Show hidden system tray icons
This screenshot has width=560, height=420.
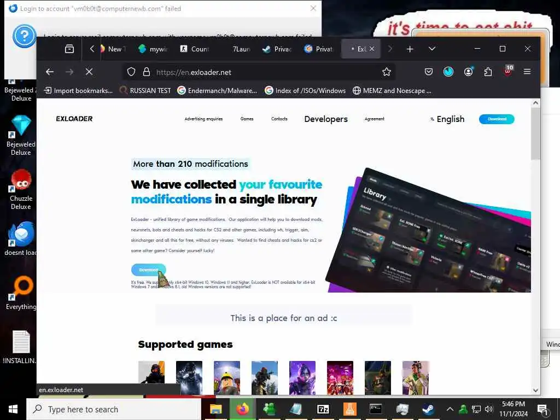pyautogui.click(x=450, y=409)
